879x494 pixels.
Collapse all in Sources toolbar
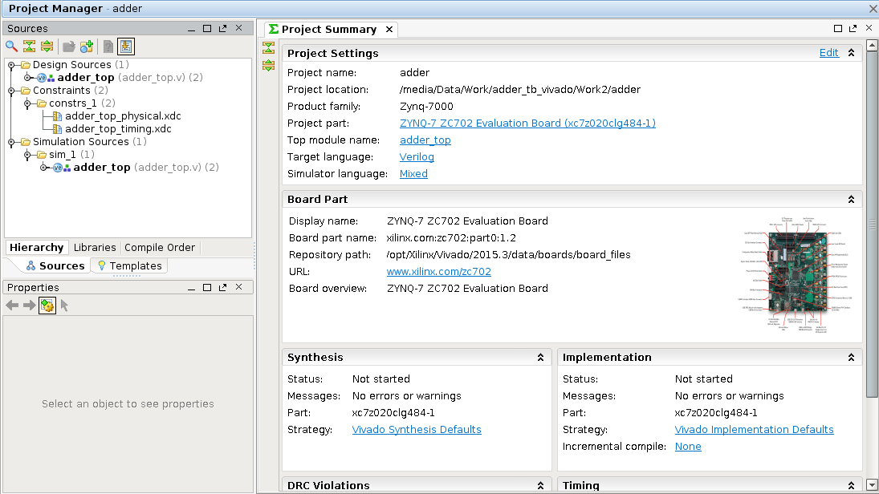tap(29, 47)
